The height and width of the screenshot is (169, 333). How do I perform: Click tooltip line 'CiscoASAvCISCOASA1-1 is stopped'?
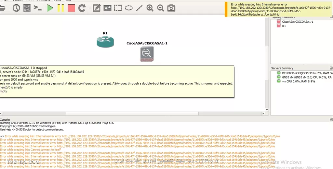click(23, 68)
